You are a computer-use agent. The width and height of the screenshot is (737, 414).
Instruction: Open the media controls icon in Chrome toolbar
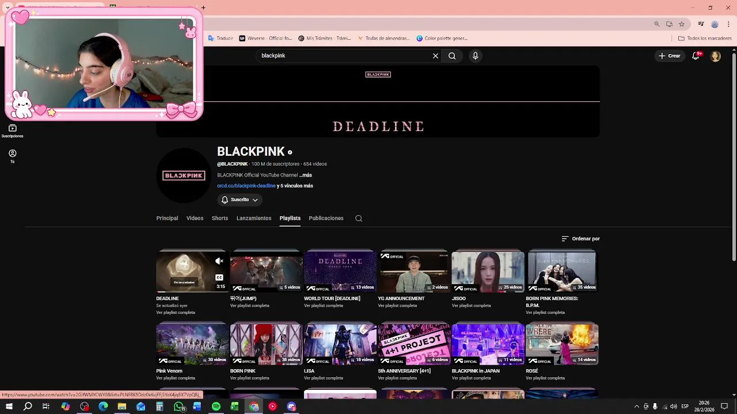pos(701,24)
